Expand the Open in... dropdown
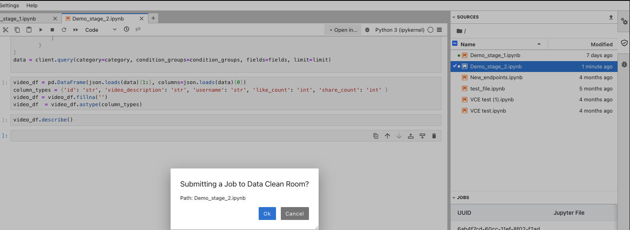Viewport: 630px width, 230px height. (x=343, y=30)
